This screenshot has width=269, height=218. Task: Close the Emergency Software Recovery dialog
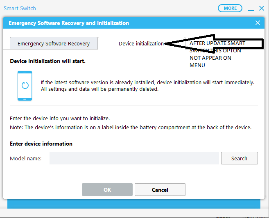click(x=258, y=23)
